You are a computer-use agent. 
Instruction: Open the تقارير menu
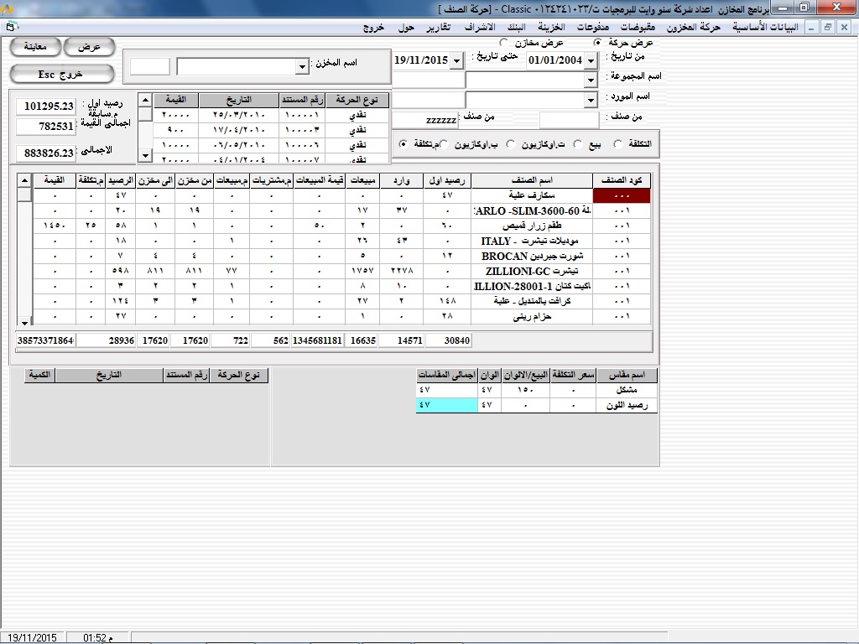[x=436, y=28]
